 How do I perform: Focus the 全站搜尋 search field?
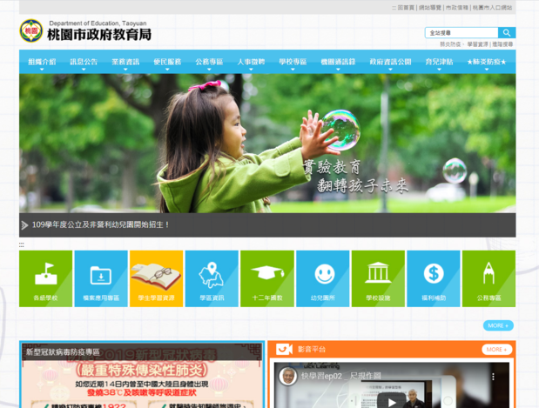pos(462,33)
